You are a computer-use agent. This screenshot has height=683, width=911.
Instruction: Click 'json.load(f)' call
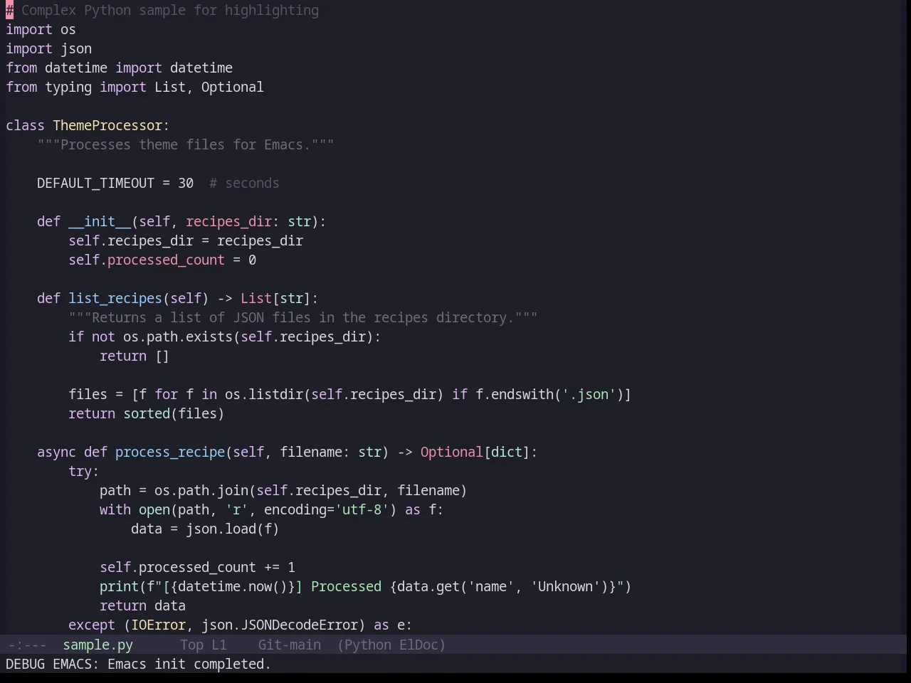(x=233, y=529)
